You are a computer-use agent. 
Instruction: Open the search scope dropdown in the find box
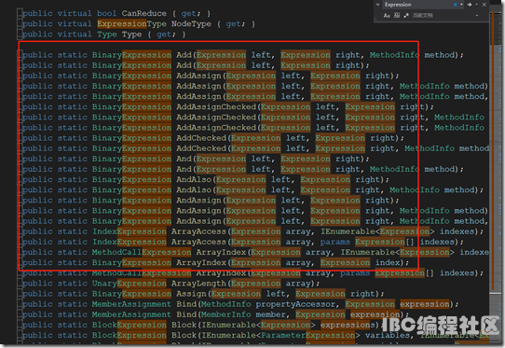point(477,16)
